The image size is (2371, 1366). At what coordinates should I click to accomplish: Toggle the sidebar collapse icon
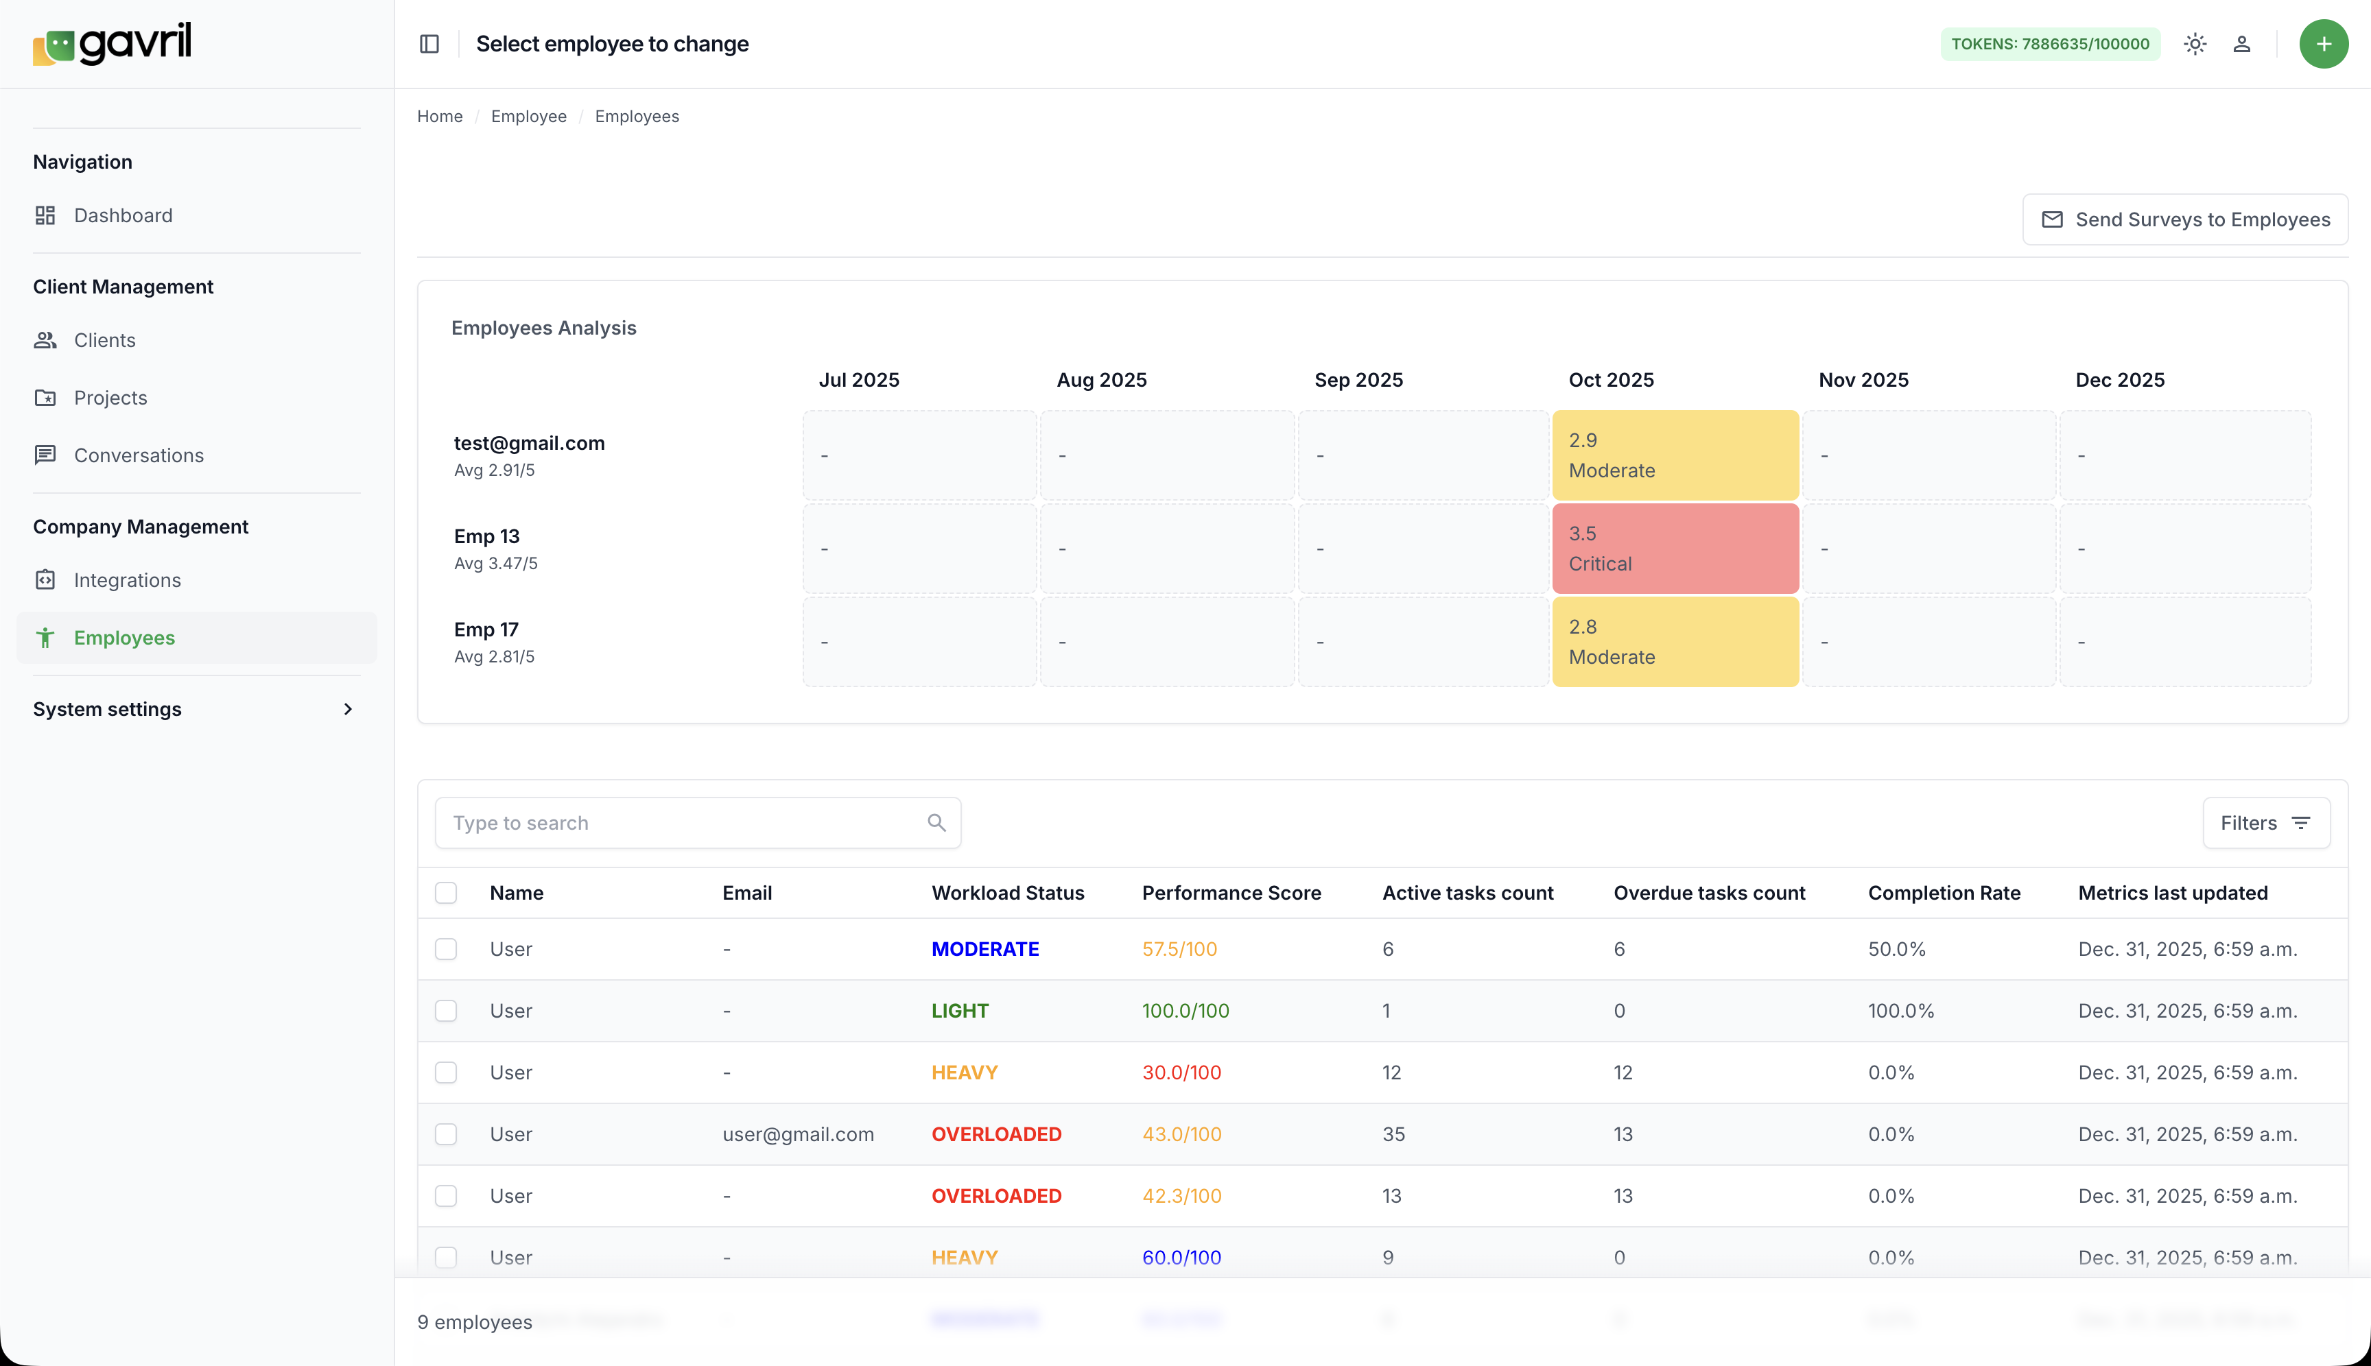click(429, 44)
